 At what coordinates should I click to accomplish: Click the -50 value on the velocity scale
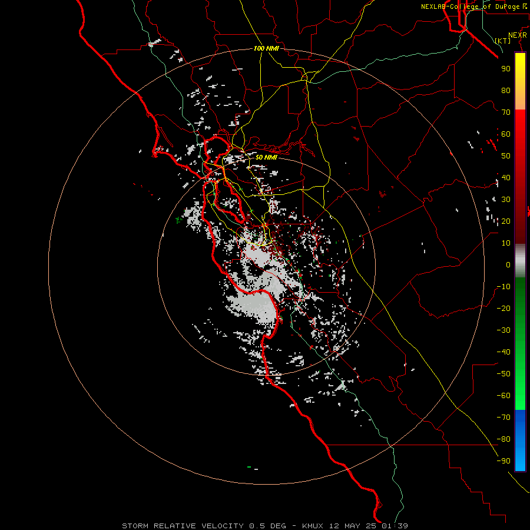point(503,374)
